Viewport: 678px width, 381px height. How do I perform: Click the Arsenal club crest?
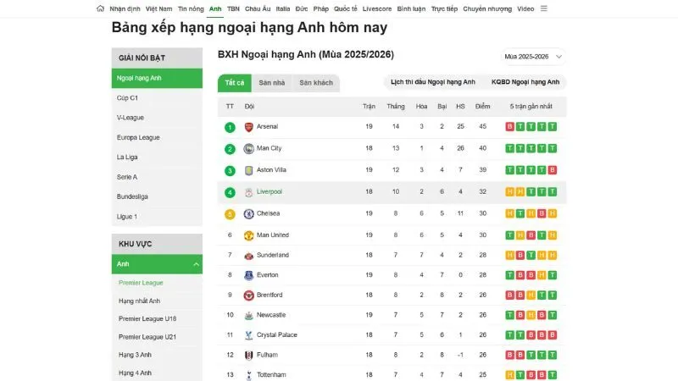[x=248, y=127]
